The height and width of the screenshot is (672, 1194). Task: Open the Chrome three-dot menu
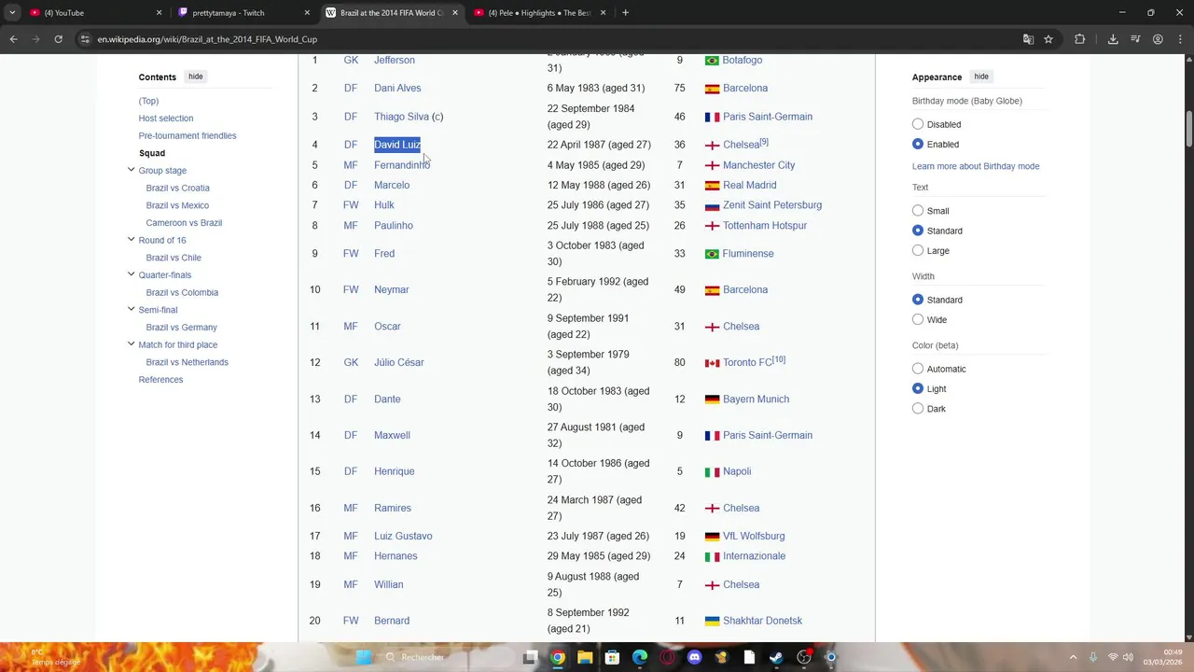pyautogui.click(x=1180, y=39)
